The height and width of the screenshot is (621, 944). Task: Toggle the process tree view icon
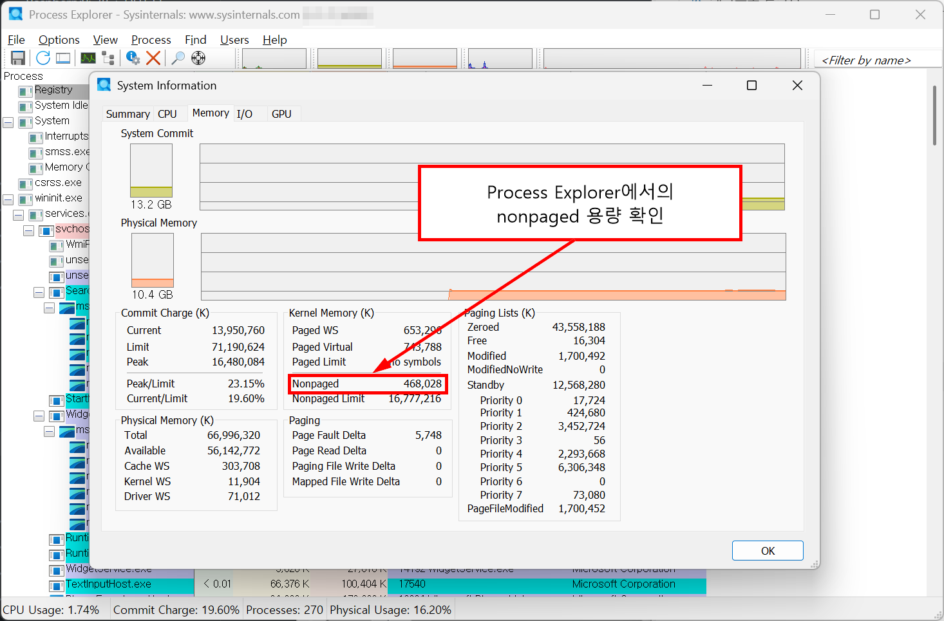108,58
